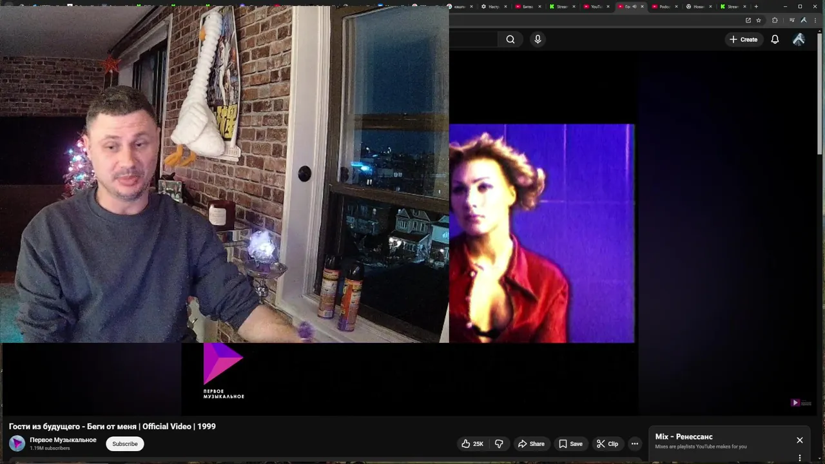Close the Битва tab

coord(539,6)
